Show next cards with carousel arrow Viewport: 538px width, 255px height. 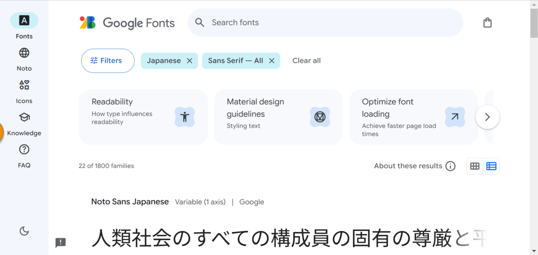pyautogui.click(x=487, y=117)
